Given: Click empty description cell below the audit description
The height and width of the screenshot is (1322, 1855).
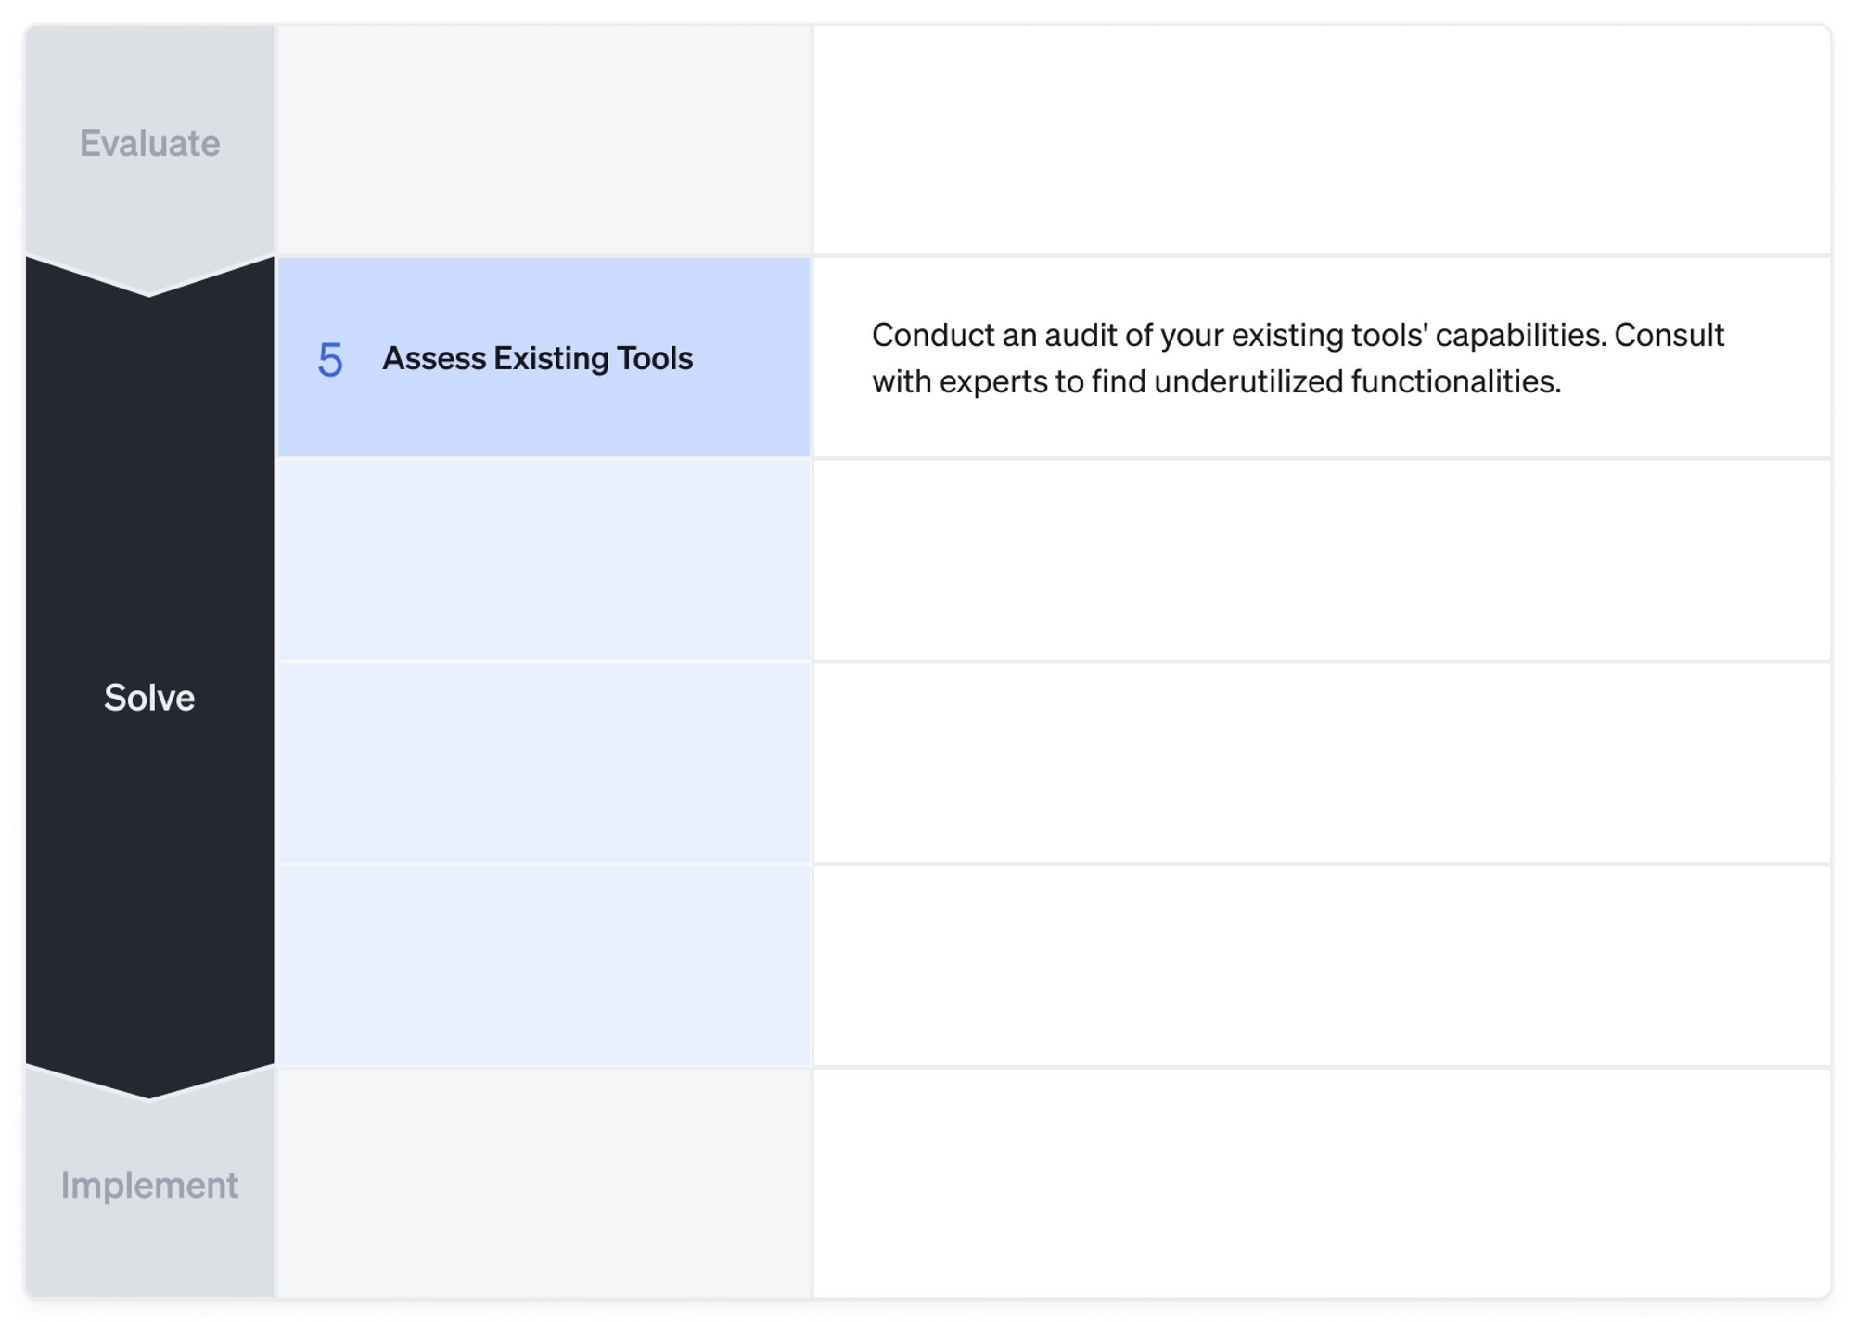Looking at the screenshot, I should coord(1321,559).
